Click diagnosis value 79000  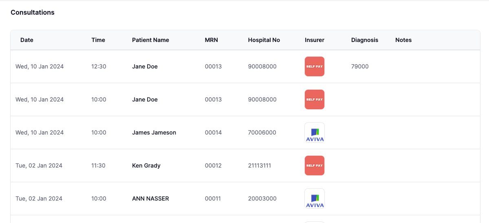tap(360, 66)
